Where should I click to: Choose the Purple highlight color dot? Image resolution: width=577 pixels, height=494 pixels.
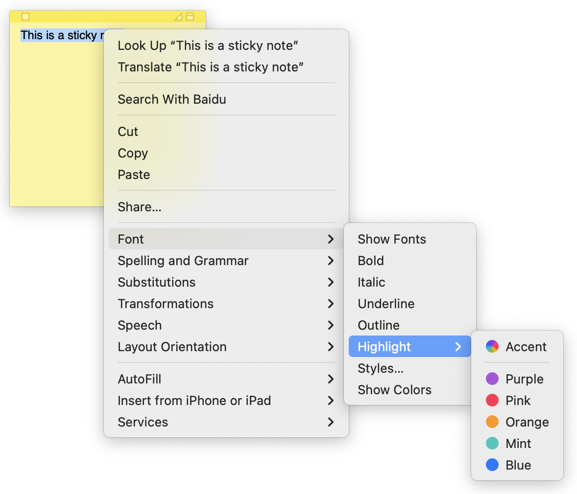[492, 379]
